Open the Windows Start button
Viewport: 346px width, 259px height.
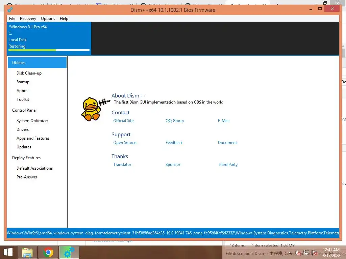pyautogui.click(x=8, y=252)
